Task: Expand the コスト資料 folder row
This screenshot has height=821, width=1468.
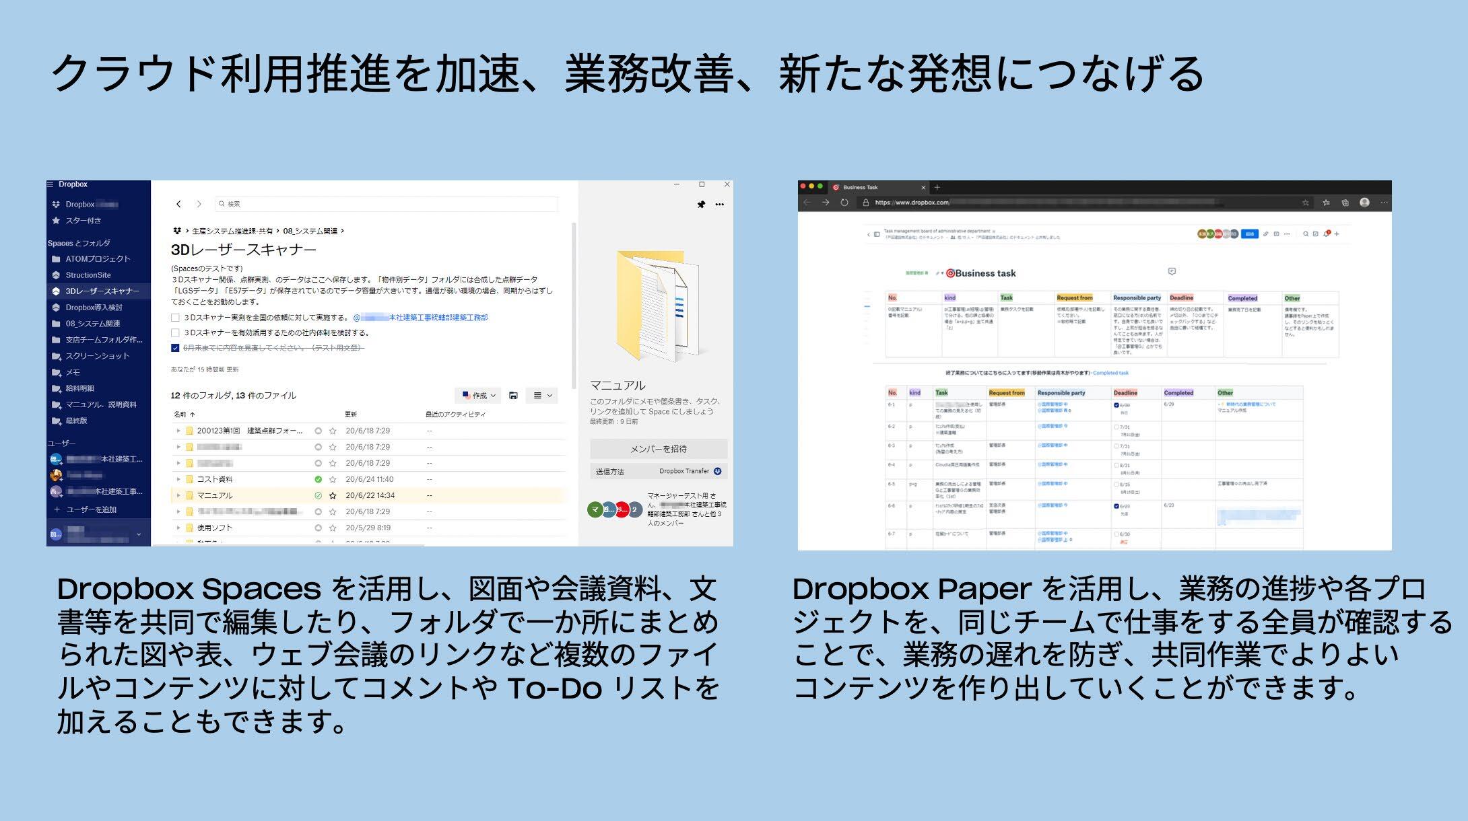Action: pyautogui.click(x=178, y=479)
